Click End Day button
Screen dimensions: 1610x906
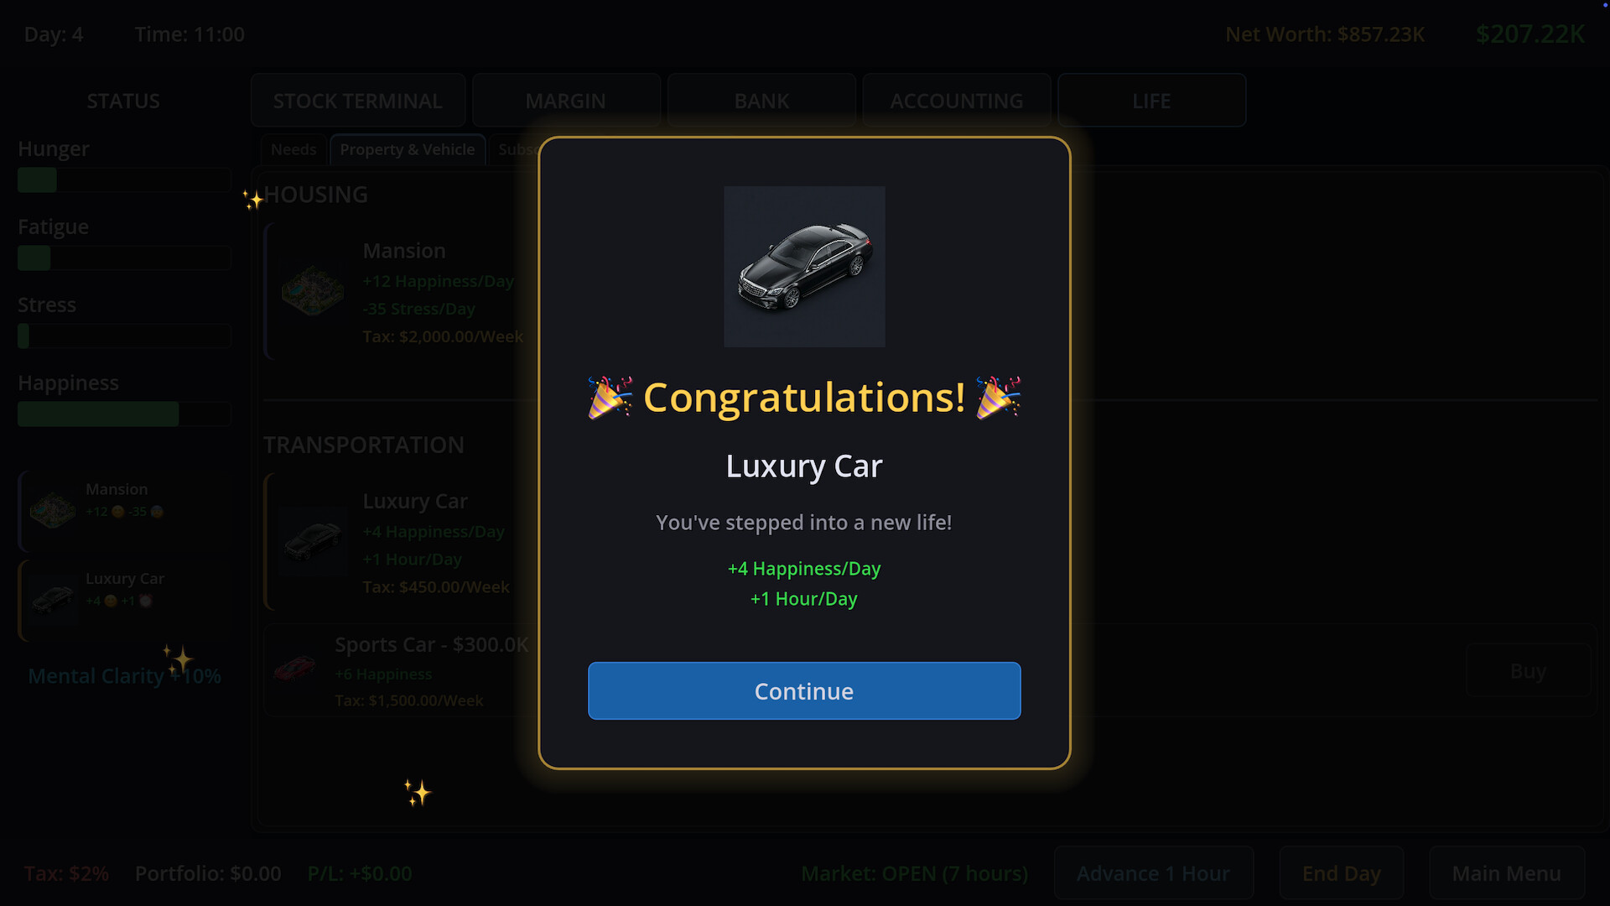click(1342, 873)
